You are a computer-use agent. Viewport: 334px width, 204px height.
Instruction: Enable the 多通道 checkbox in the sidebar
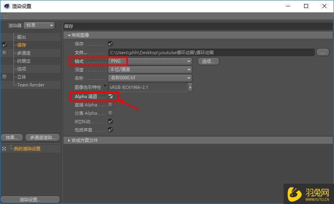4,53
